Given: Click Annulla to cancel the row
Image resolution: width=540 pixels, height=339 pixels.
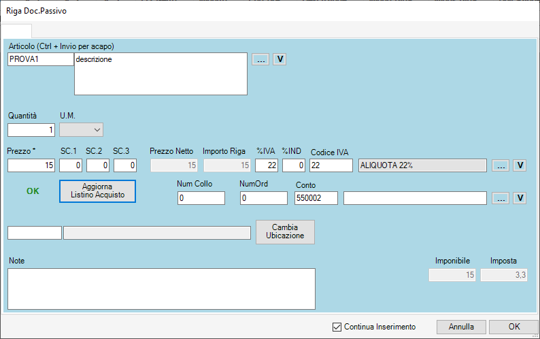Looking at the screenshot, I should tap(462, 327).
